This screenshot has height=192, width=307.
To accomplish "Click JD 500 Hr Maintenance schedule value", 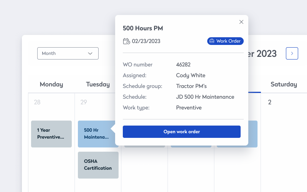I will click(x=205, y=97).
